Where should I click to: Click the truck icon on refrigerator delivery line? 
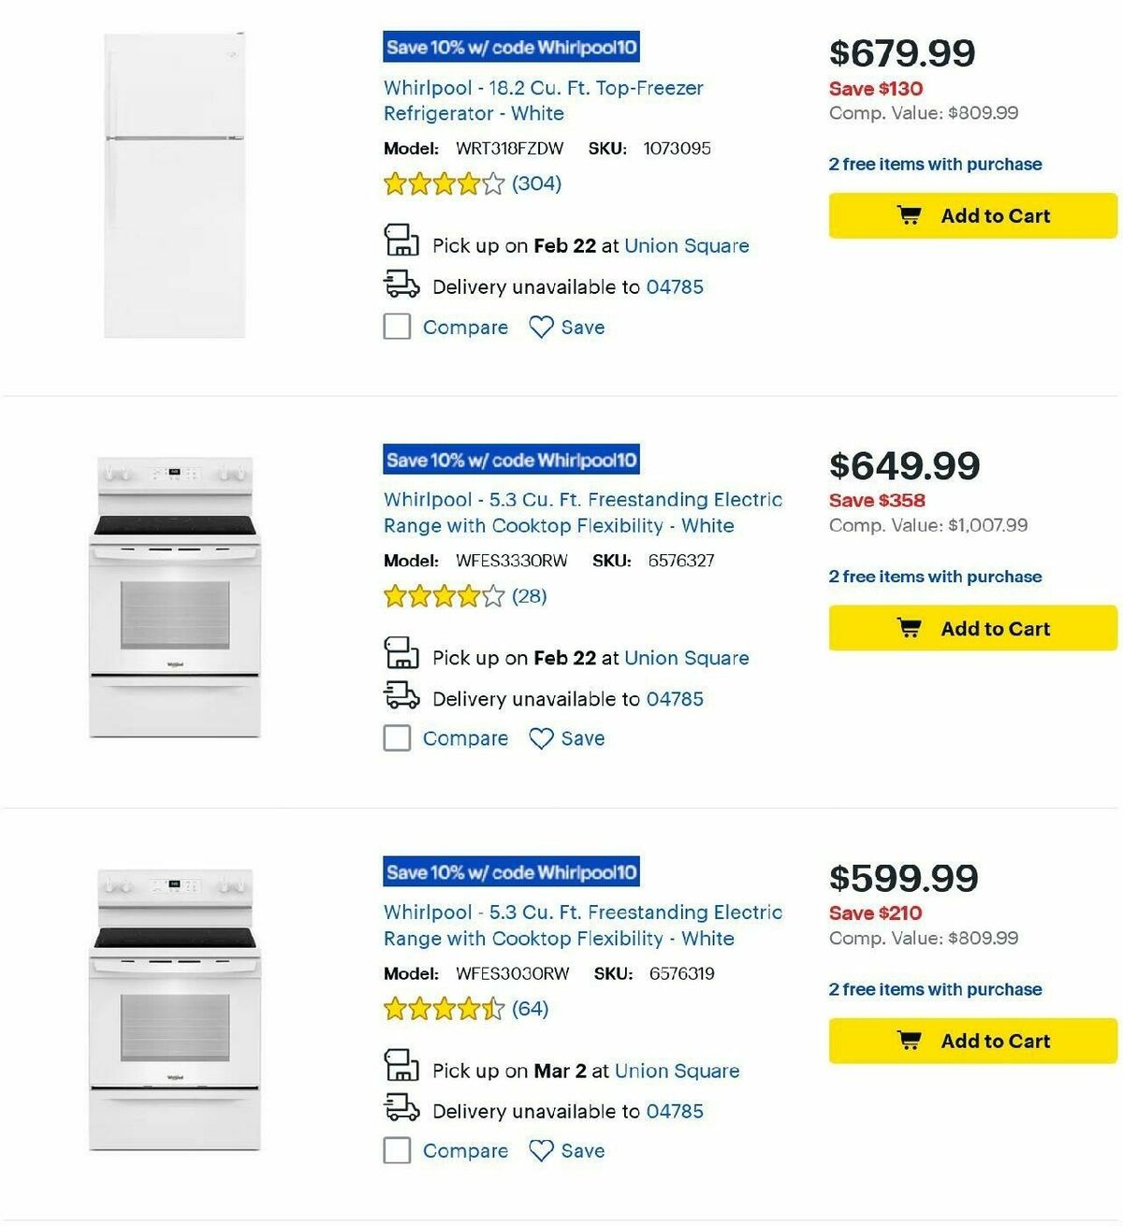402,284
